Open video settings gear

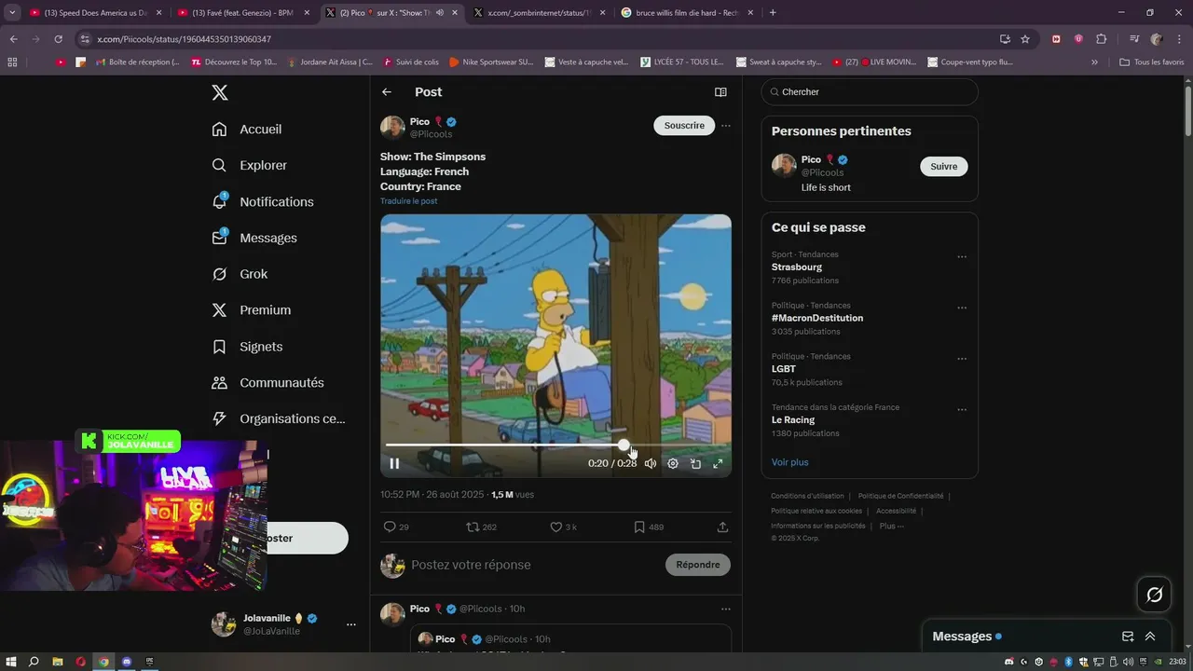[673, 463]
